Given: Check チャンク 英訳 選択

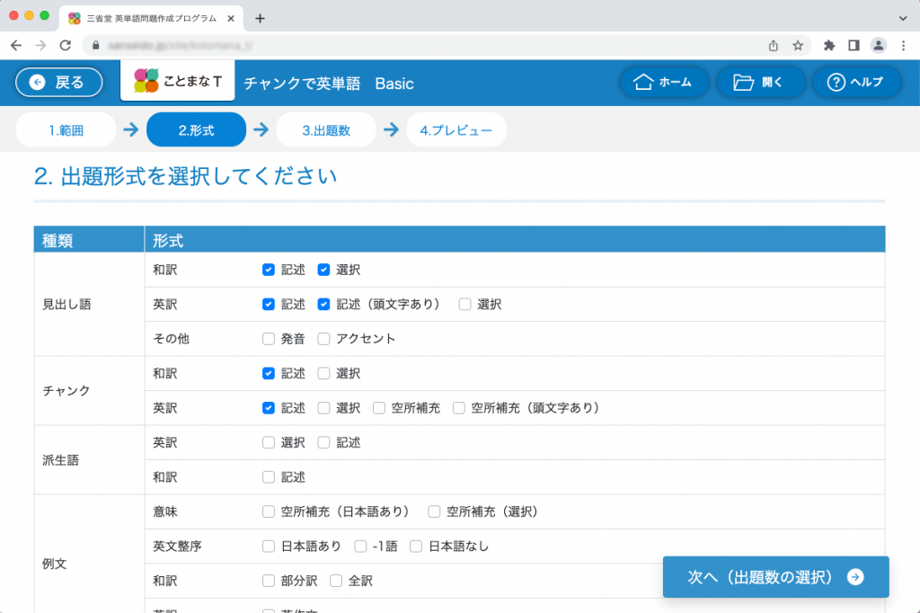Looking at the screenshot, I should (x=323, y=408).
